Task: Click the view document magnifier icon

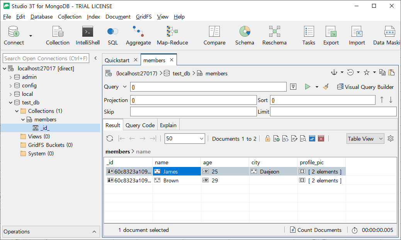Action: 303,138
